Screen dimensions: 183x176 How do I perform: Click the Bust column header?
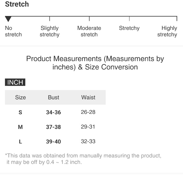click(54, 98)
